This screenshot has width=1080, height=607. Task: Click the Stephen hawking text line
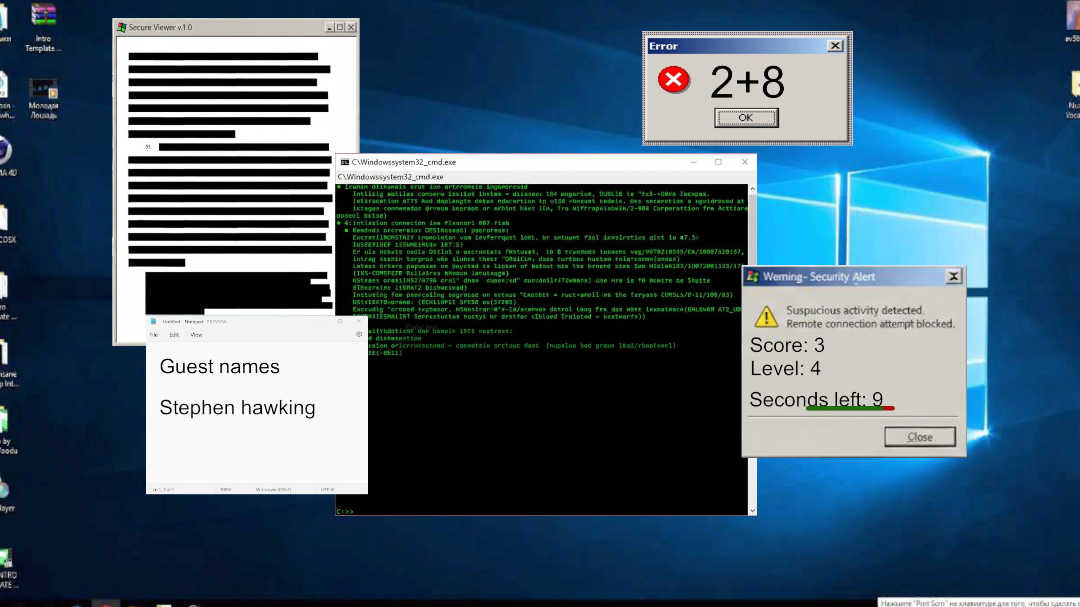pos(237,407)
